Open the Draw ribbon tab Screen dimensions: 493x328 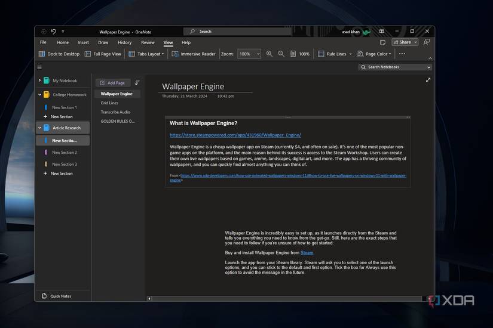click(103, 42)
